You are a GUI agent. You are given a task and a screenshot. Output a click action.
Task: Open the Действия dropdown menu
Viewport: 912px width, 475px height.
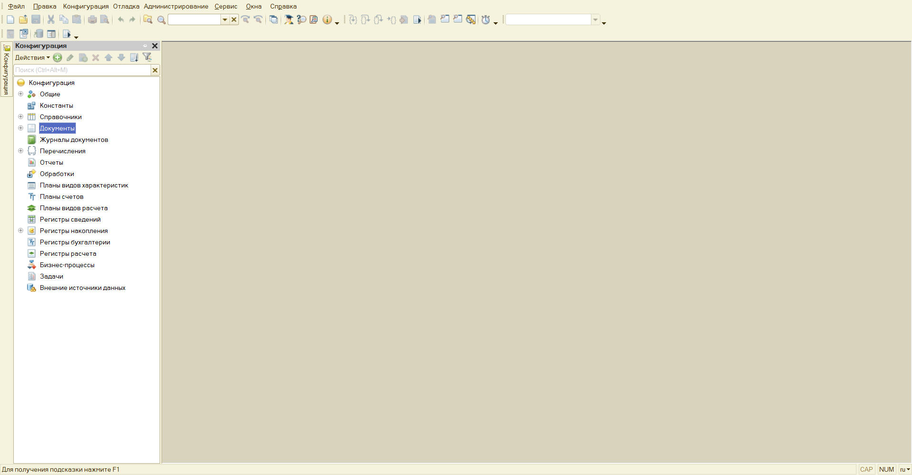32,57
